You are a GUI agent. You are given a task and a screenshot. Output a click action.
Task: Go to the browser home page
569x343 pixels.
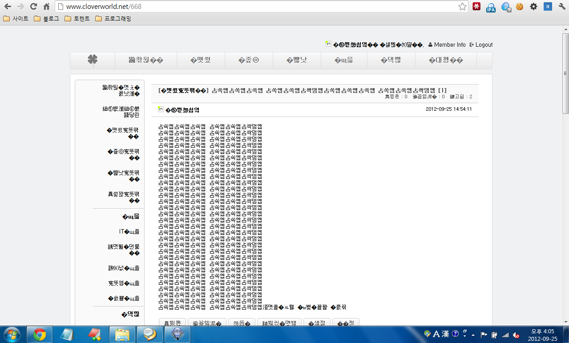click(46, 7)
